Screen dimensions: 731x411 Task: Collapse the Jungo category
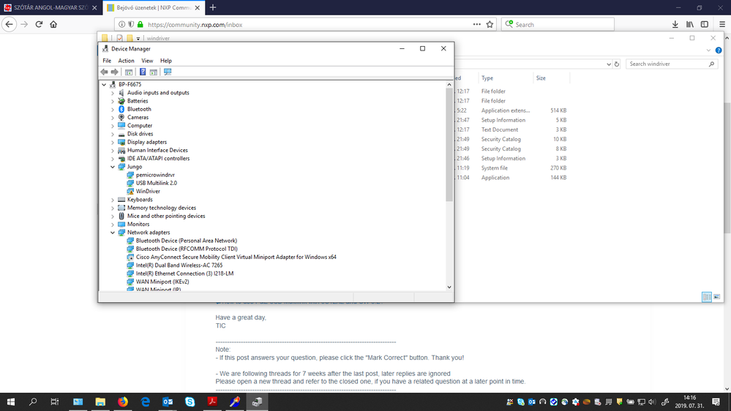113,167
